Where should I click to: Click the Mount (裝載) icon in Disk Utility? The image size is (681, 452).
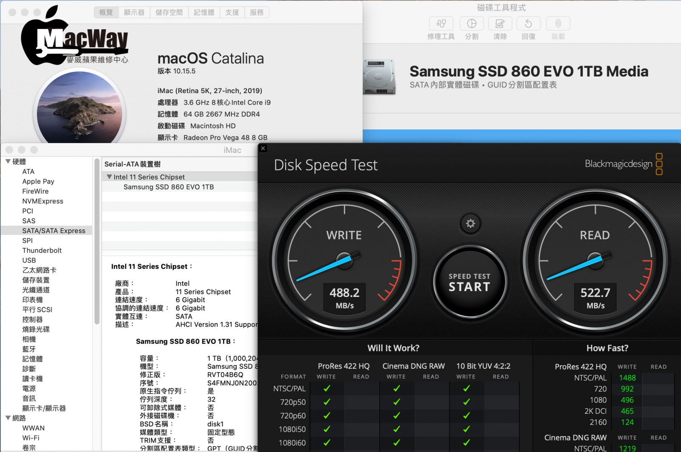(x=558, y=23)
